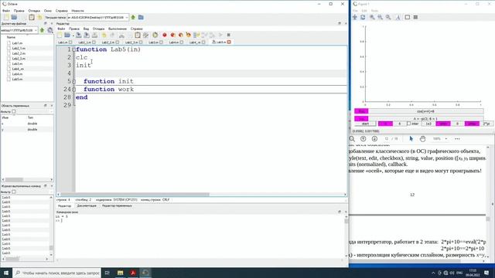Viewport: 495px width, 278px height.
Task: Click the New file icon in Octave main toolbar
Action: [6, 17]
